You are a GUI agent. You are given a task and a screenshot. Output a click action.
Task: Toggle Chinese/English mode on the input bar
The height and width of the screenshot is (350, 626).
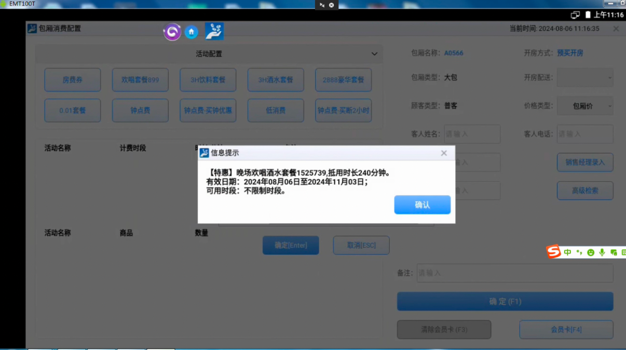[x=567, y=252]
